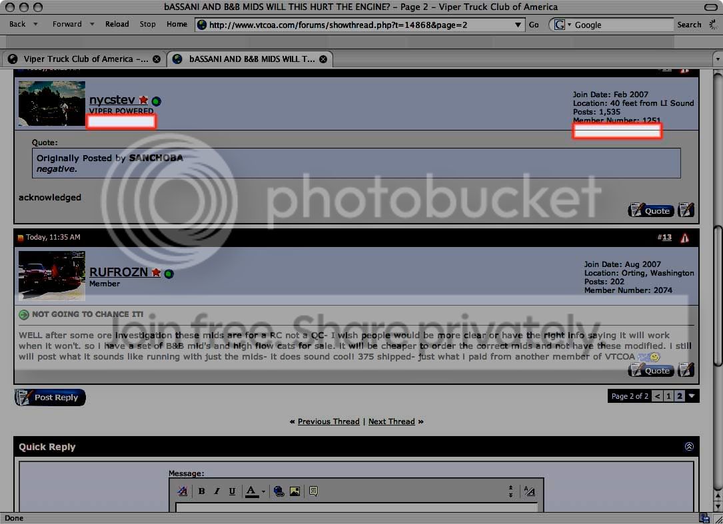Click the Post Reply button
This screenshot has height=524, width=723.
pos(50,397)
